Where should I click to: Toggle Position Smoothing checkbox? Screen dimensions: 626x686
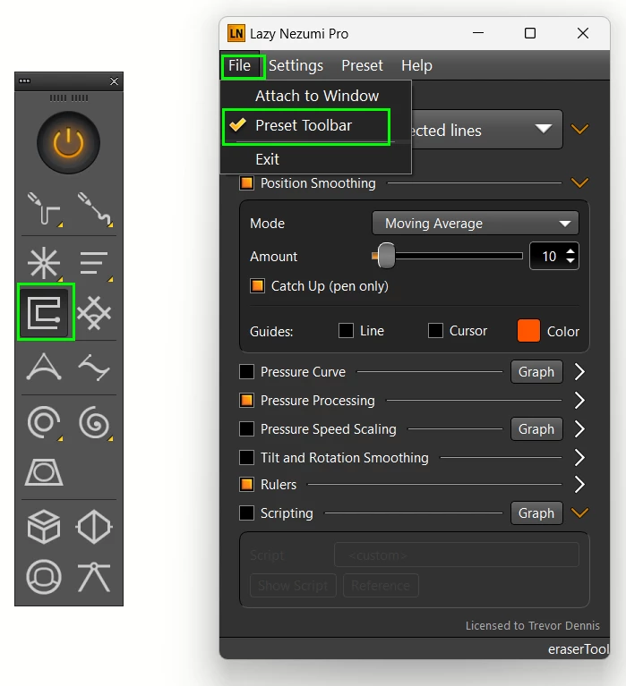click(x=246, y=182)
